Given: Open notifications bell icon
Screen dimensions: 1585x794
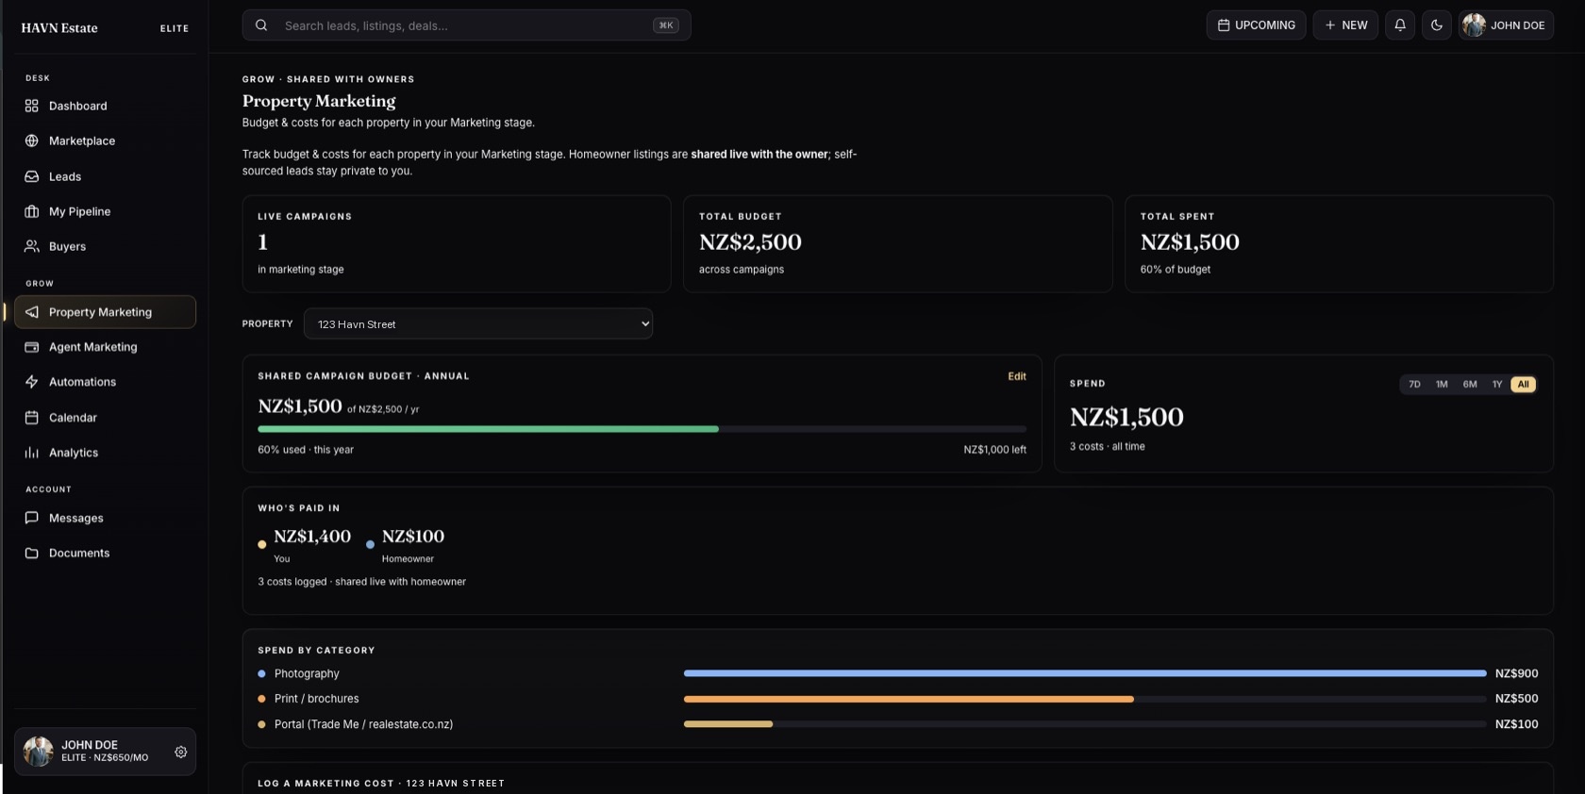Looking at the screenshot, I should pos(1400,25).
